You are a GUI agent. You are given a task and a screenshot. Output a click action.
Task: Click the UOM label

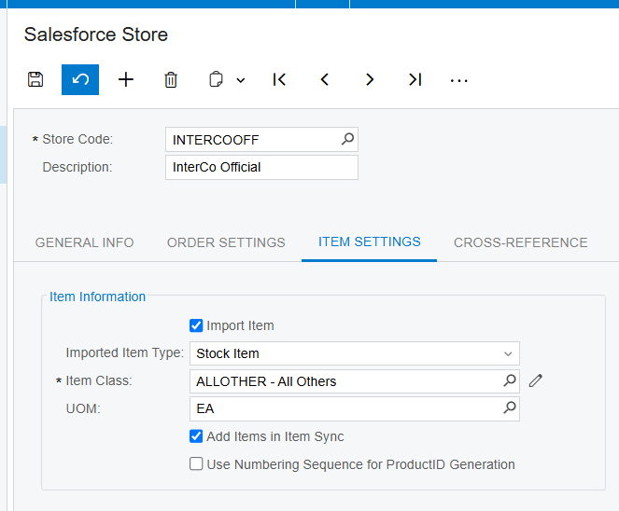click(x=83, y=408)
